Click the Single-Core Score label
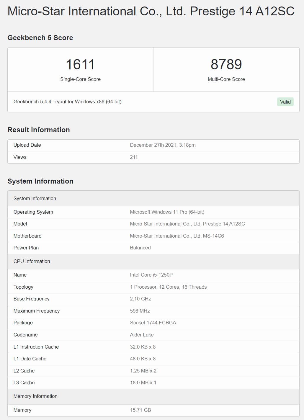The image size is (304, 420). [x=80, y=79]
